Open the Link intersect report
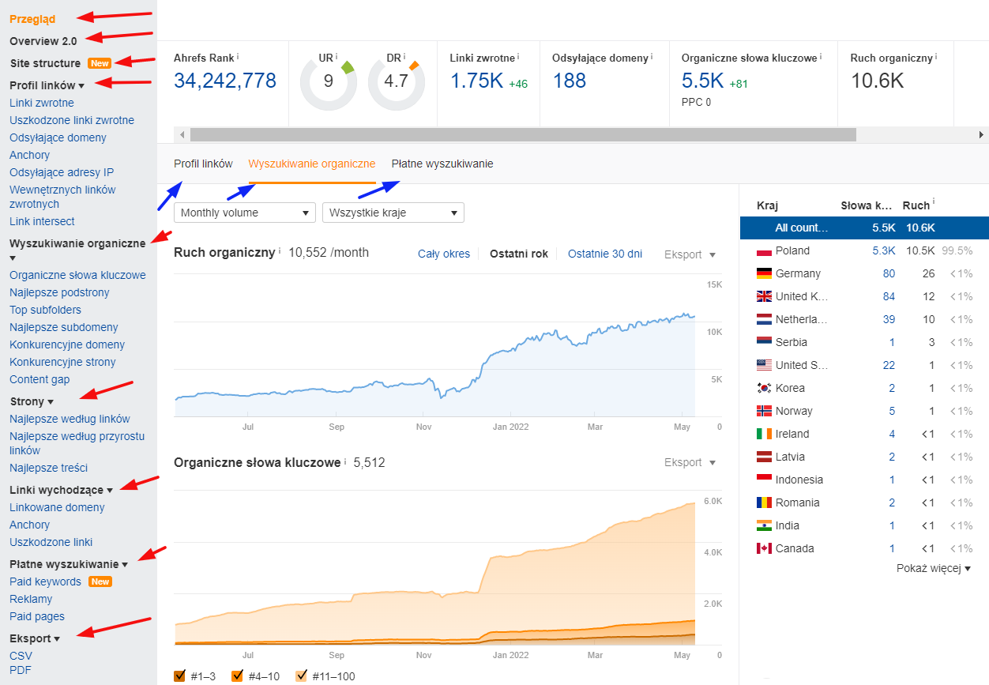989x685 pixels. [42, 221]
